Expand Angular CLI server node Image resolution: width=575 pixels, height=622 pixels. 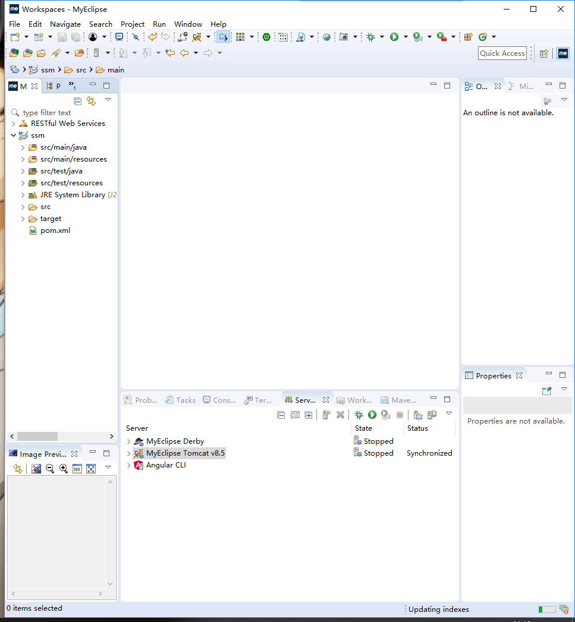(128, 465)
